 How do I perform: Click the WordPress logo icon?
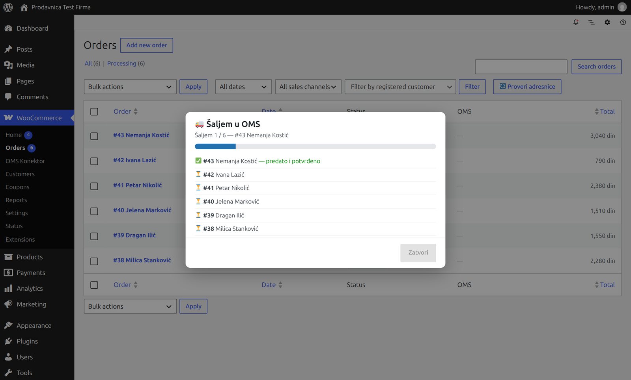8,7
